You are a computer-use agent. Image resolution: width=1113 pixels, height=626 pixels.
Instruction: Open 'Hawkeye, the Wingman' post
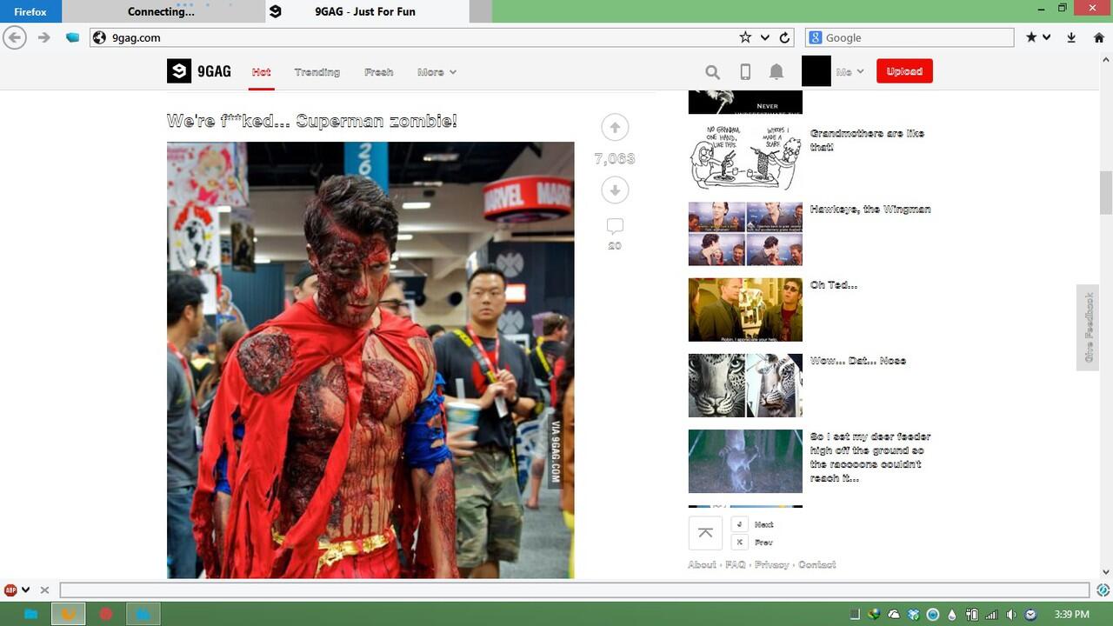[x=870, y=210]
